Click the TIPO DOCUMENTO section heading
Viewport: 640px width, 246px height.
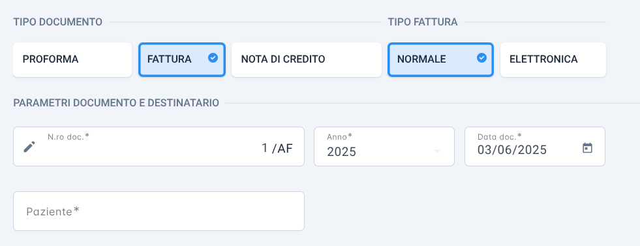pos(57,22)
